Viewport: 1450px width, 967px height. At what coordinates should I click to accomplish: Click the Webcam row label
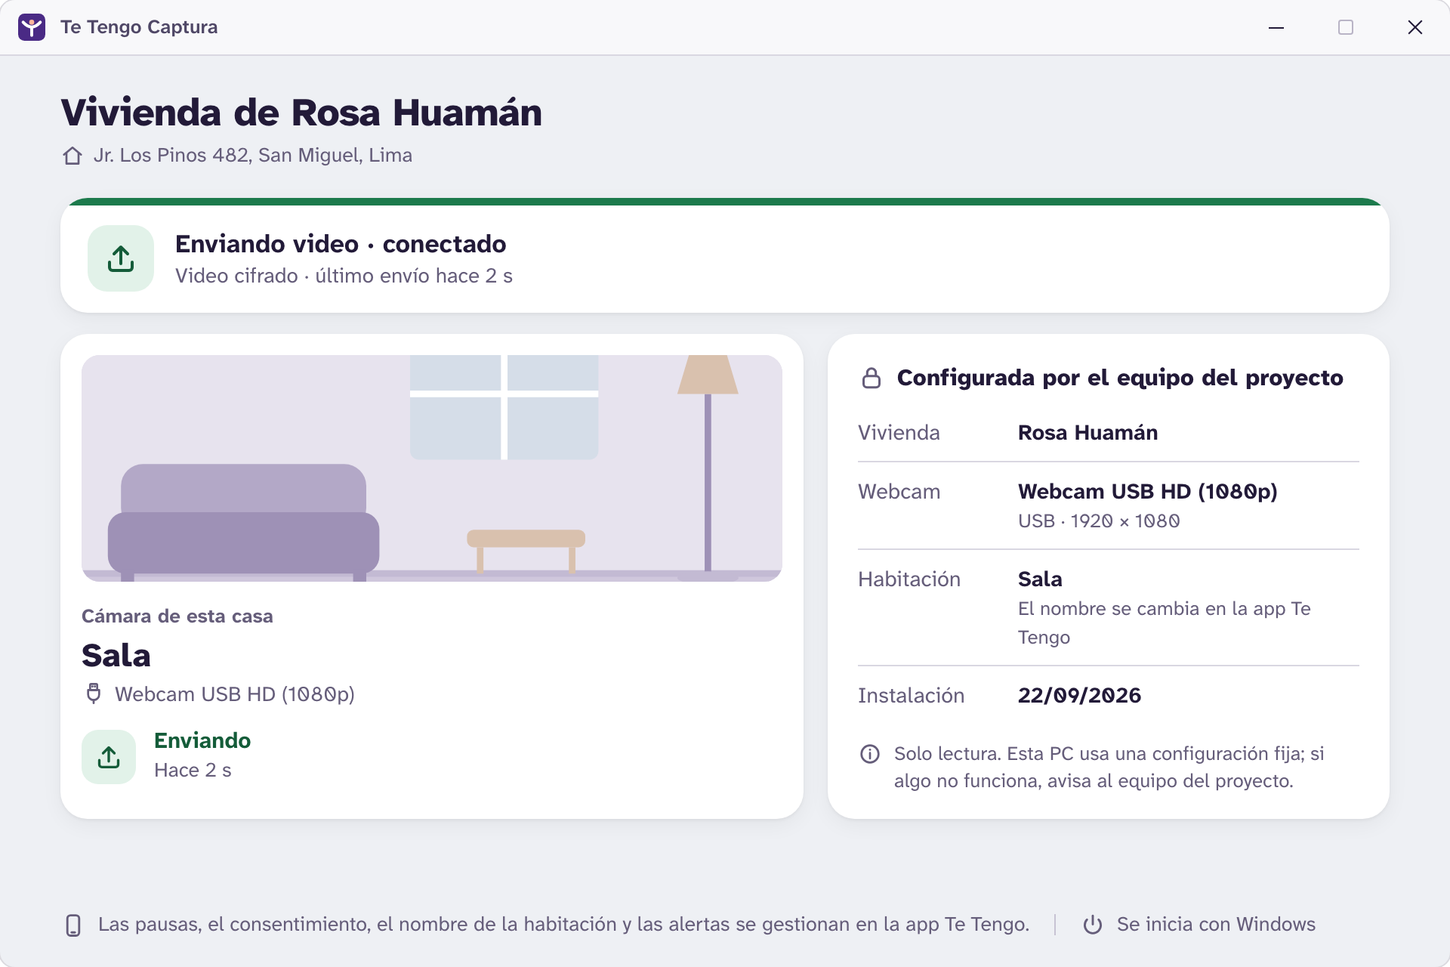coord(899,492)
